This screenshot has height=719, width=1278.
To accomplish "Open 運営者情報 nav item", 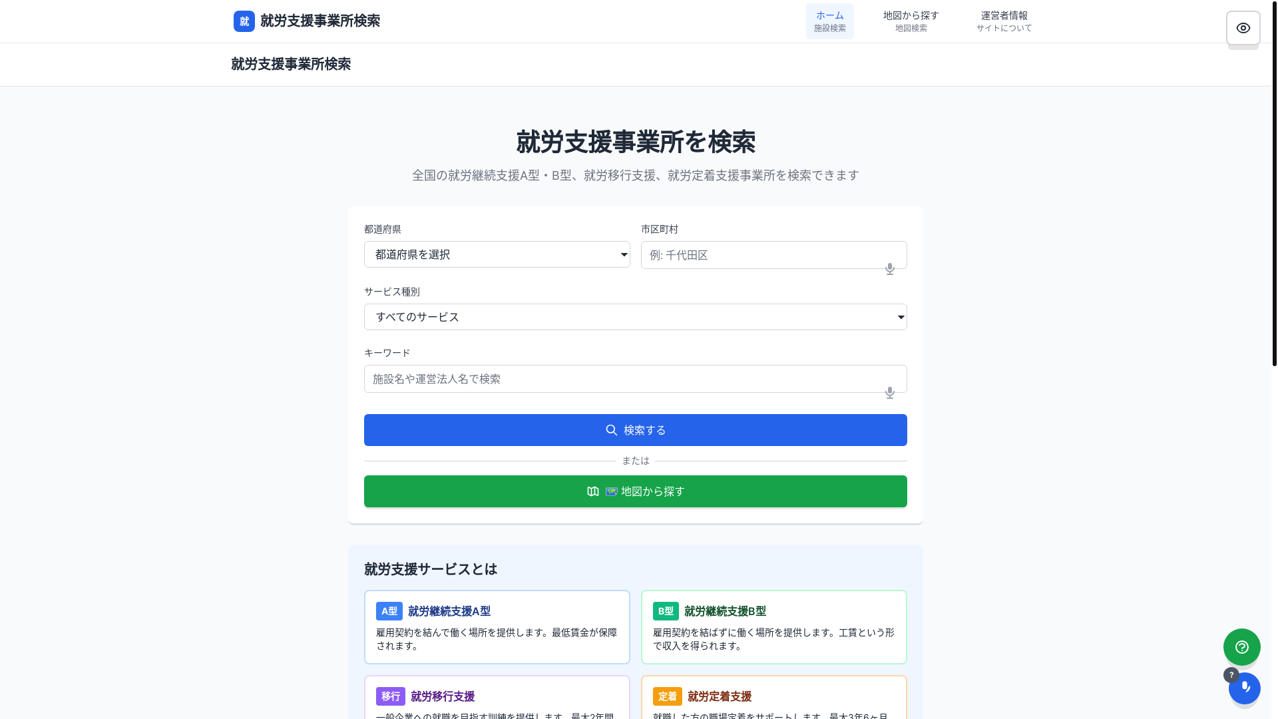I will point(1004,21).
